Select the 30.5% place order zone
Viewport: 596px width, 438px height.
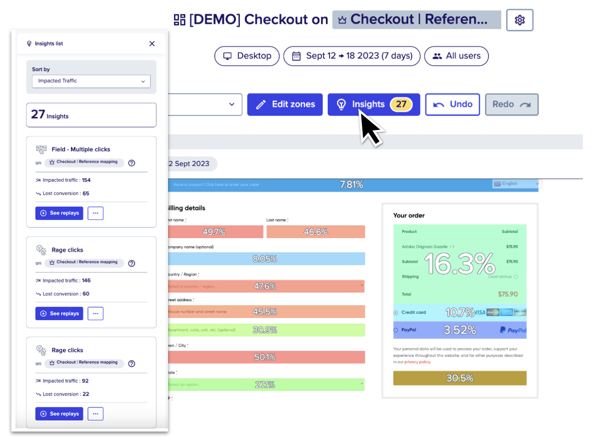pos(460,378)
